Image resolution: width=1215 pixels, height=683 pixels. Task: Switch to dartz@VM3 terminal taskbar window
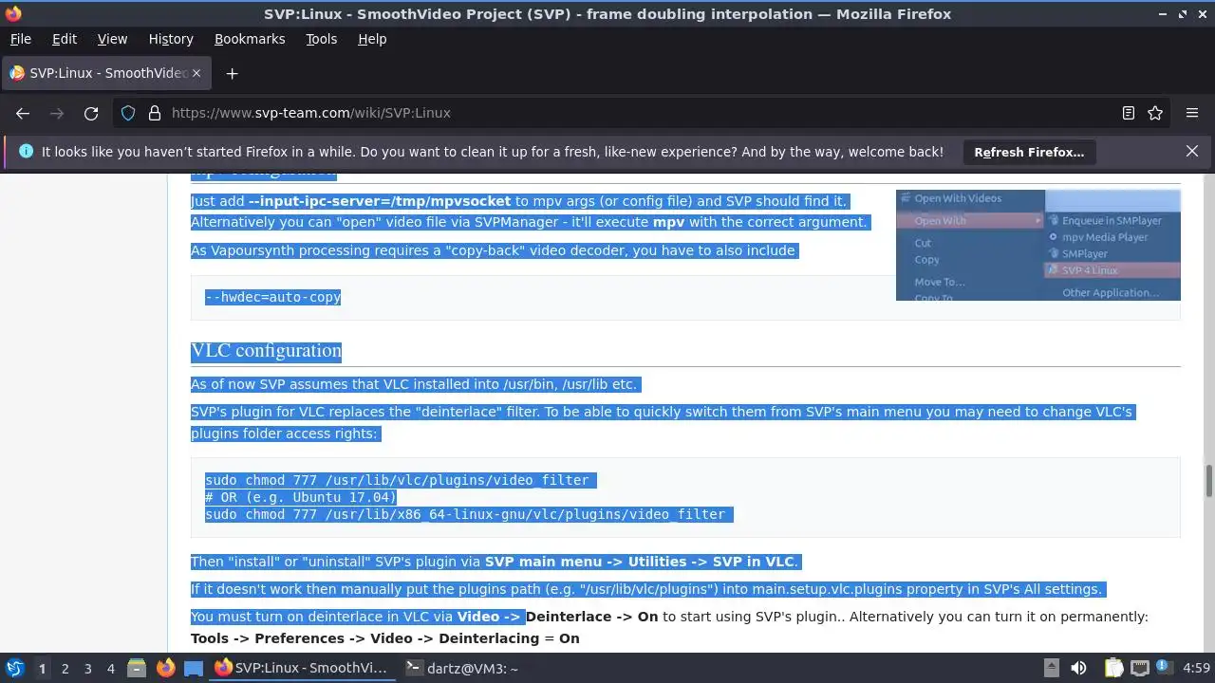click(462, 668)
